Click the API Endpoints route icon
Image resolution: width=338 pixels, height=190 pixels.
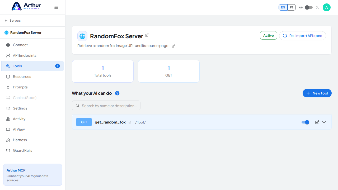click(8, 55)
